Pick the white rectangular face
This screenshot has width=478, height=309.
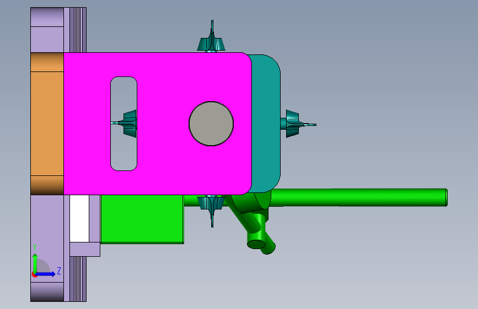pos(79,218)
